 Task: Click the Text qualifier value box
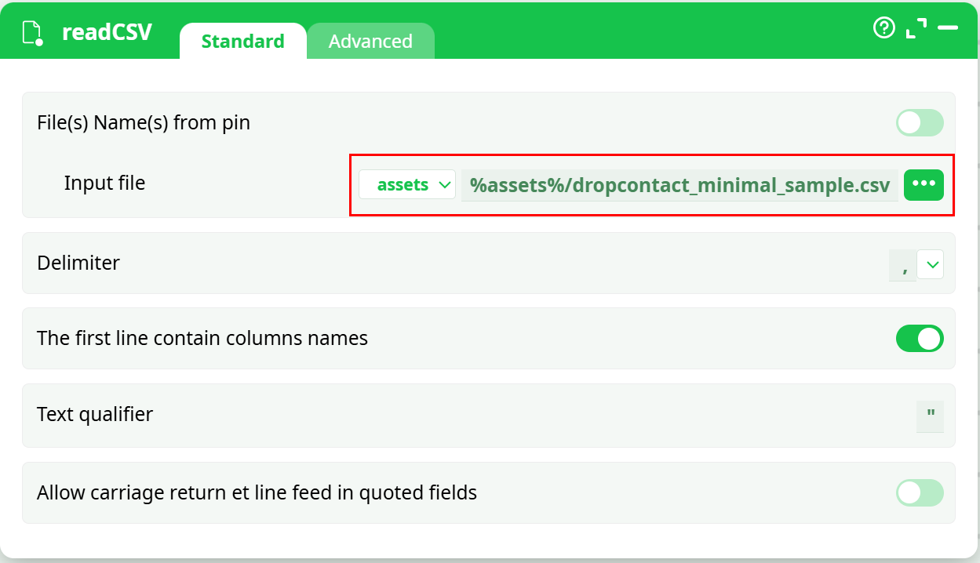point(930,416)
